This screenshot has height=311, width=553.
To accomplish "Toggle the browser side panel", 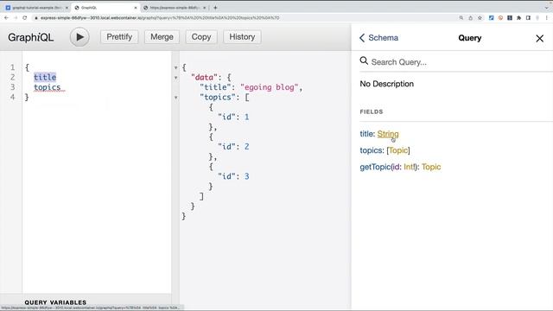I will pos(528,17).
